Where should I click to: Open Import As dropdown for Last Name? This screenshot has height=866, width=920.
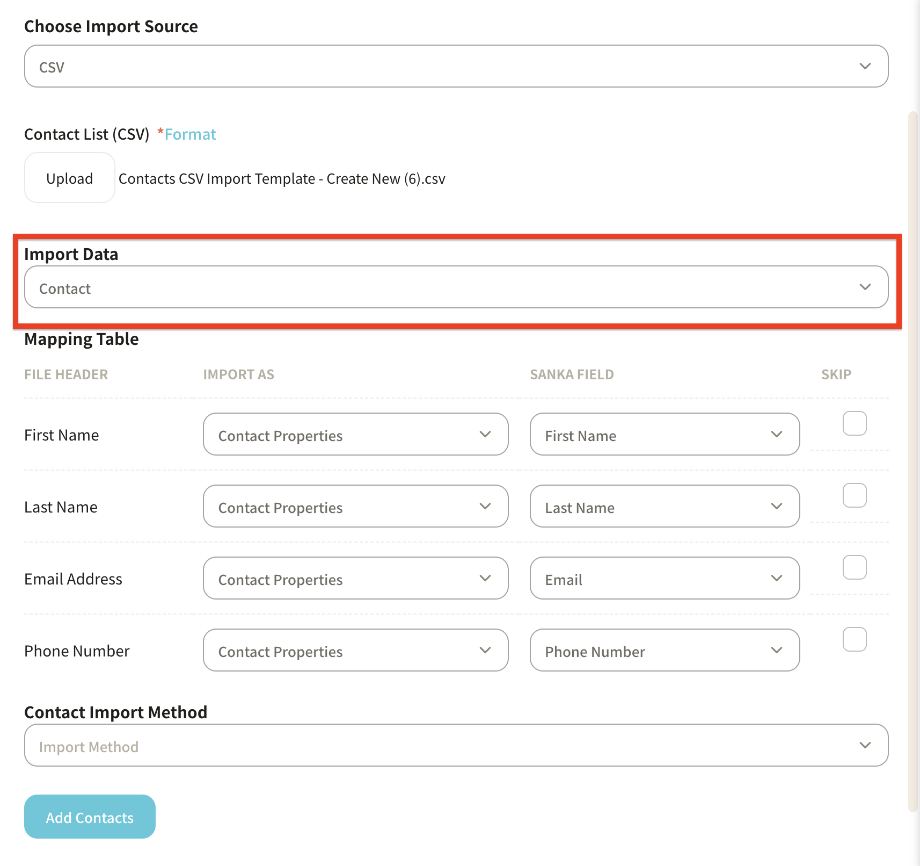355,507
